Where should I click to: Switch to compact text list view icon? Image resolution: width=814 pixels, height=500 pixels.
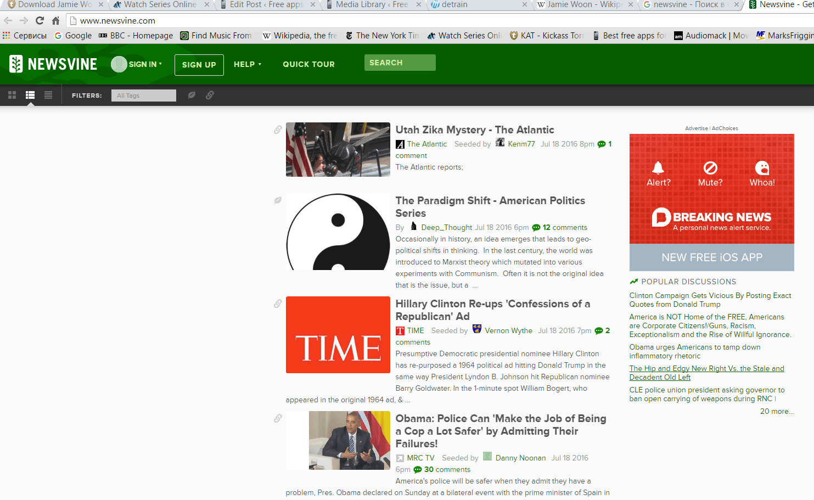tap(48, 95)
